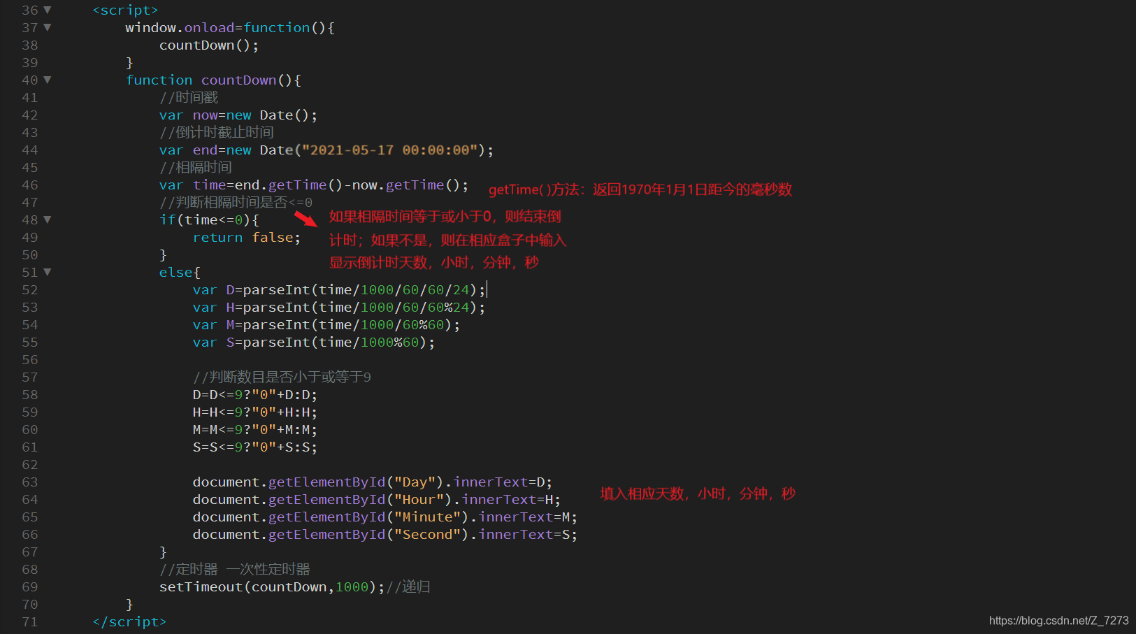
Task: Click the 'D=D<=9?"0"+D:D;' line
Action: [x=255, y=395]
